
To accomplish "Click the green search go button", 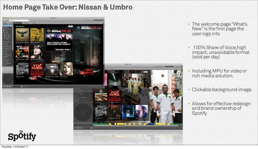I will tap(29, 20).
